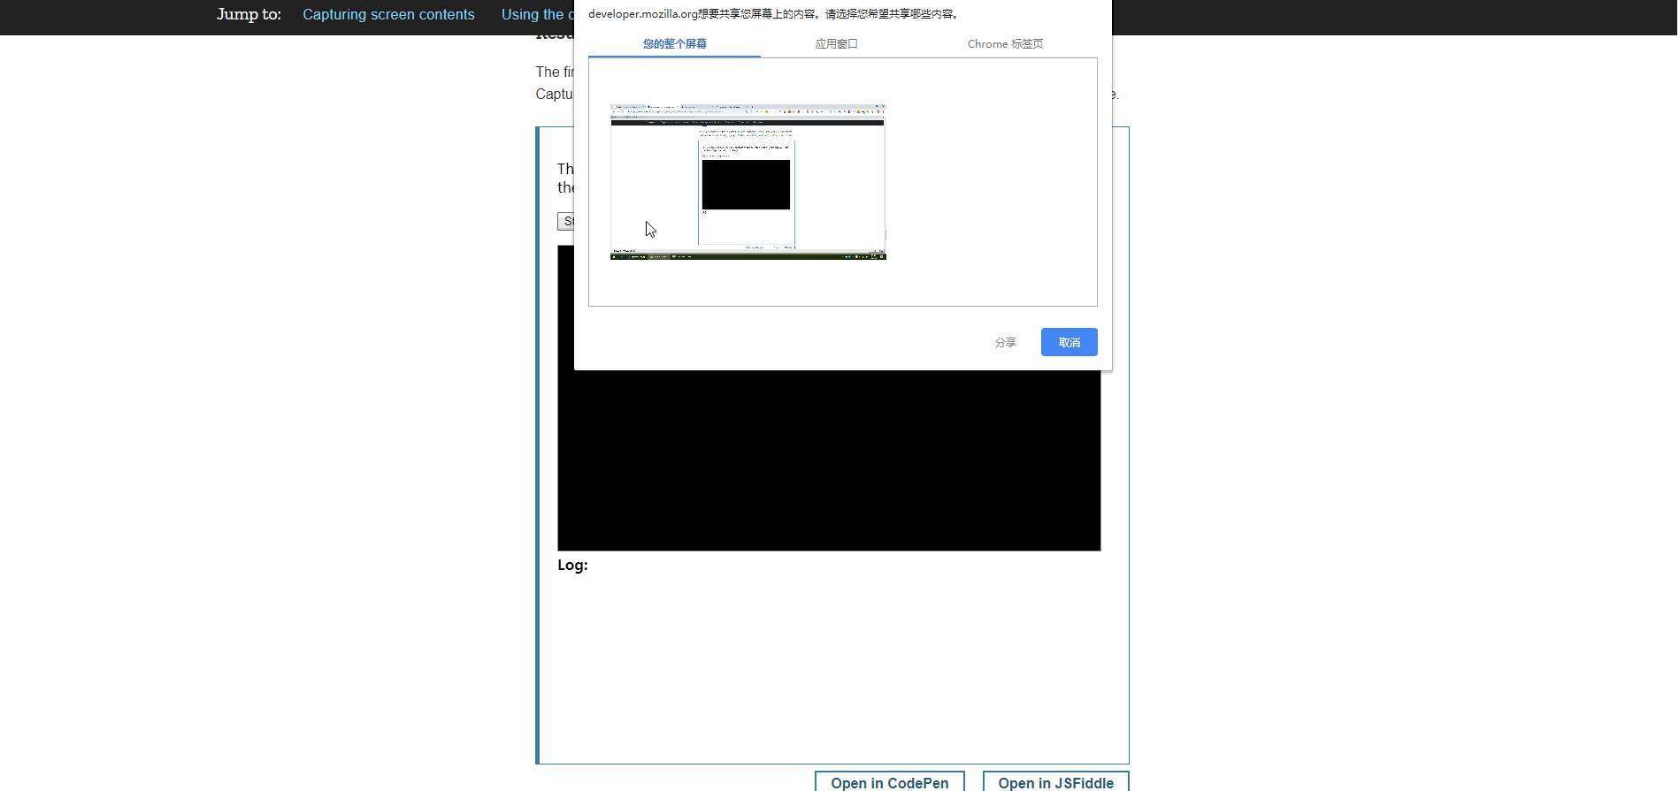This screenshot has width=1679, height=791.
Task: Click the Jump to: label
Action: click(249, 14)
